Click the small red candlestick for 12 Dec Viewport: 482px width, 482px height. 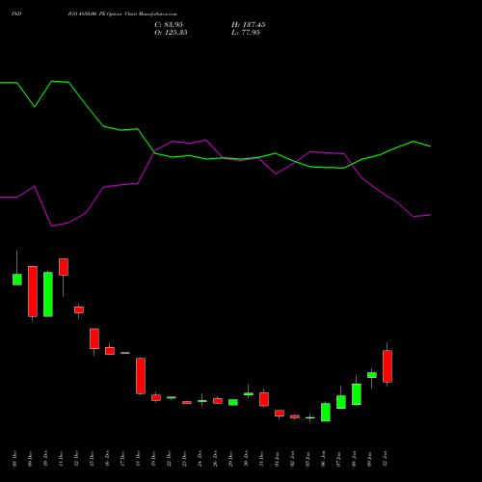pyautogui.click(x=79, y=309)
